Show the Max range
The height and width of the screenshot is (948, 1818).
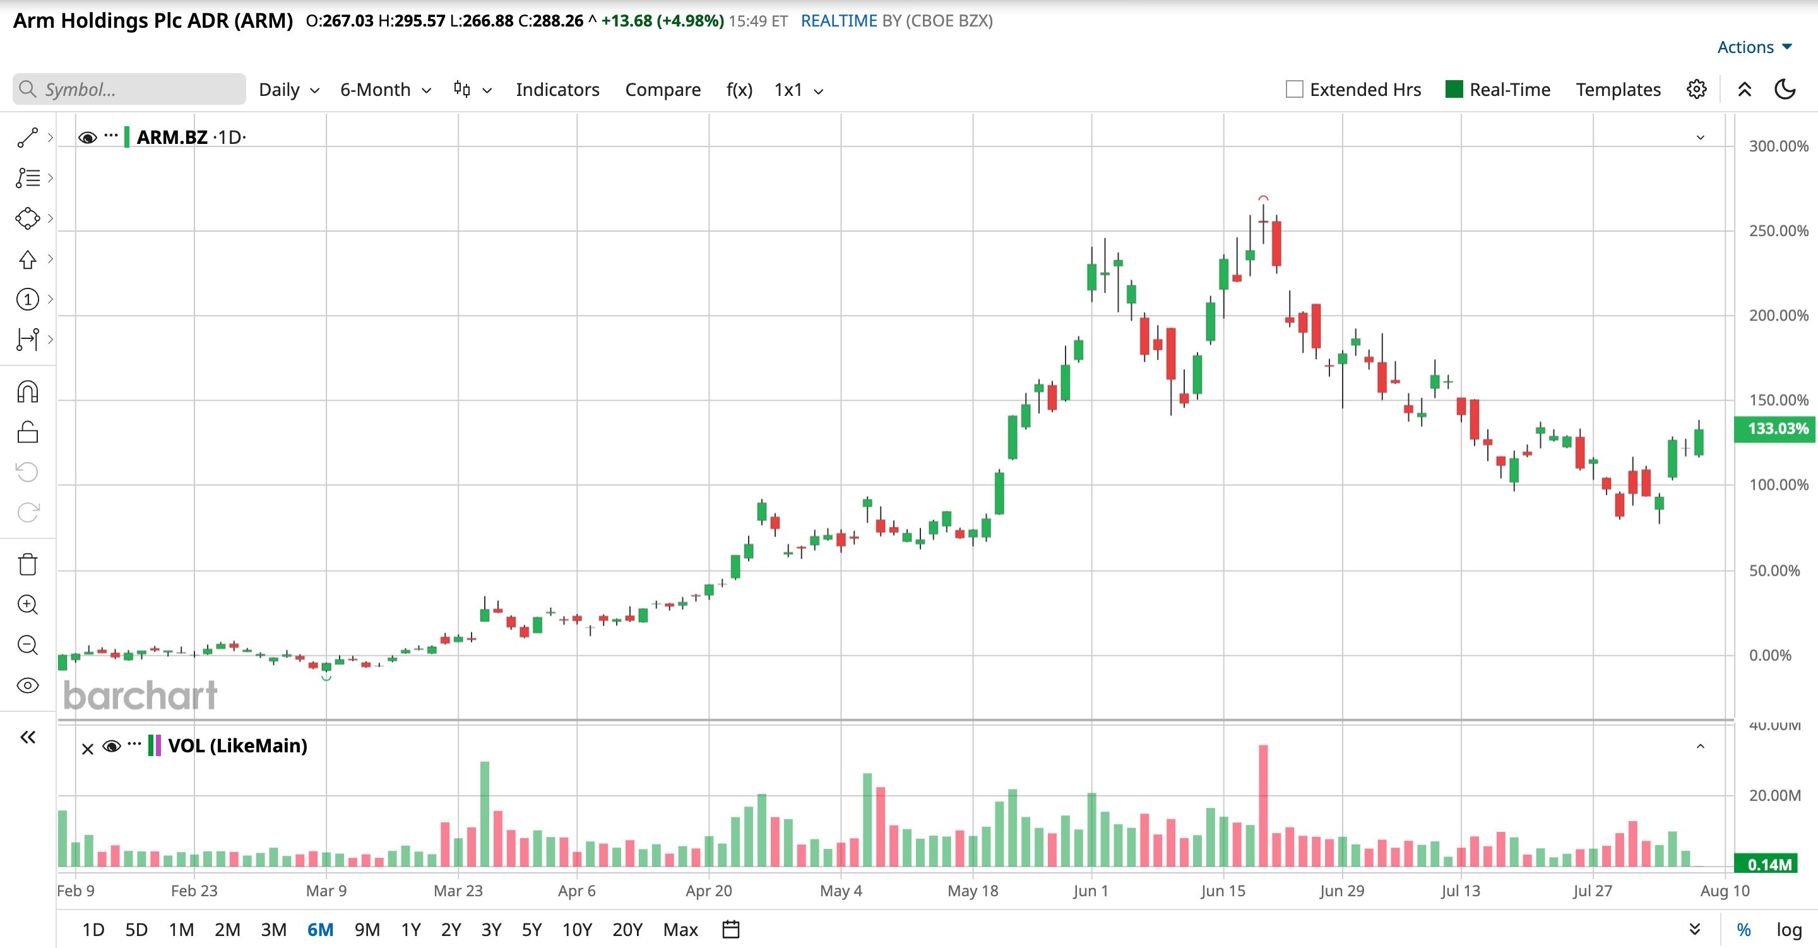[x=680, y=930]
